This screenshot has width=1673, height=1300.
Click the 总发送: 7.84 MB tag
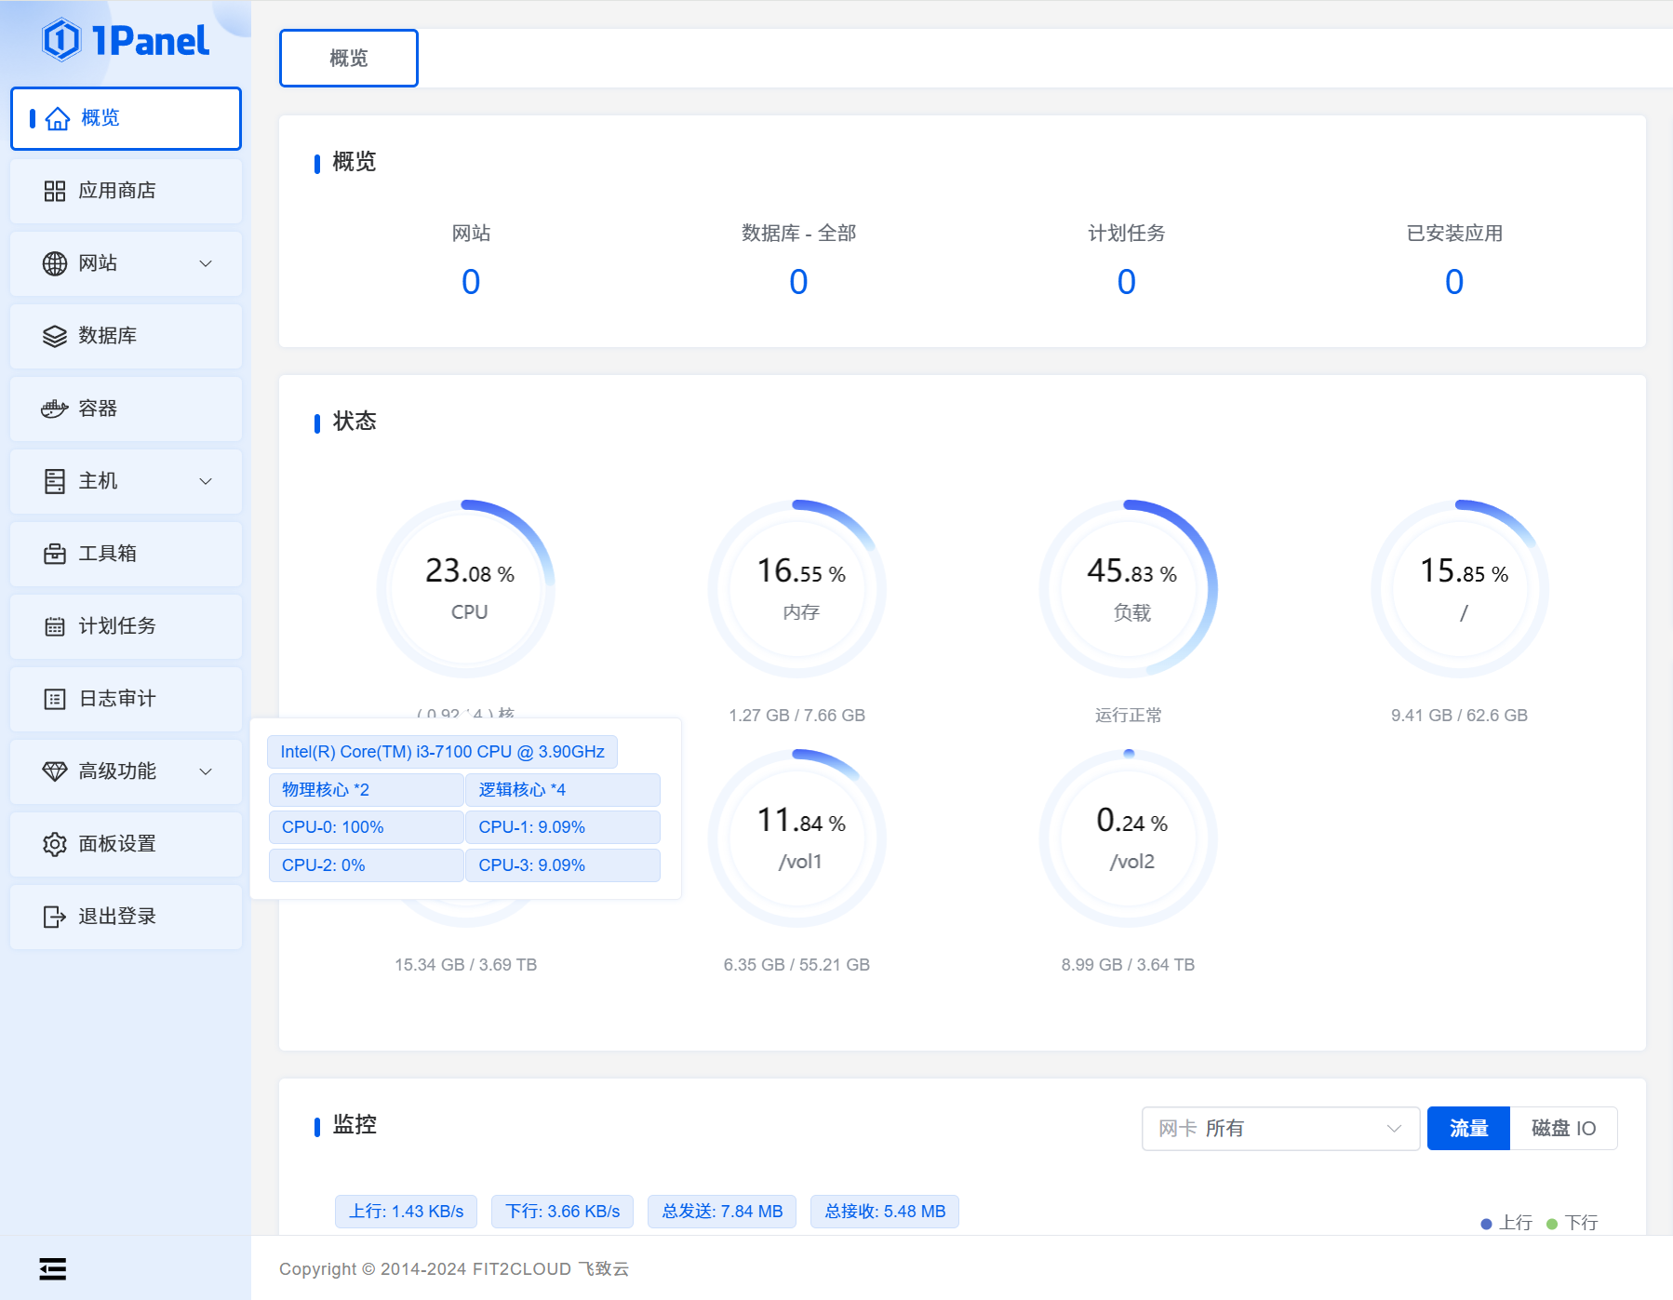(x=722, y=1212)
